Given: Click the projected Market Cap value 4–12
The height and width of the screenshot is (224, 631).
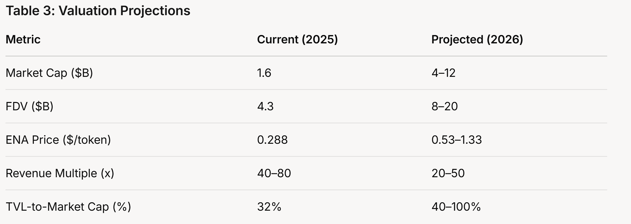Looking at the screenshot, I should [443, 73].
